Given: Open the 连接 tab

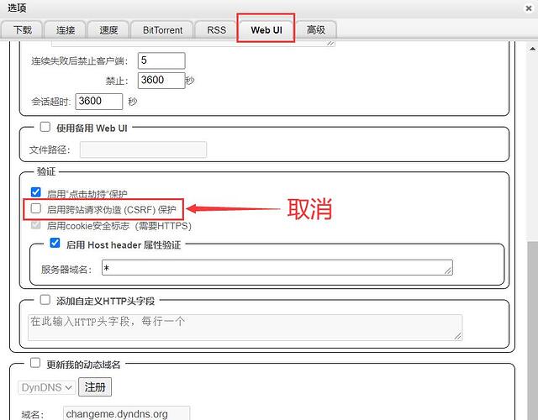Looking at the screenshot, I should click(x=66, y=30).
